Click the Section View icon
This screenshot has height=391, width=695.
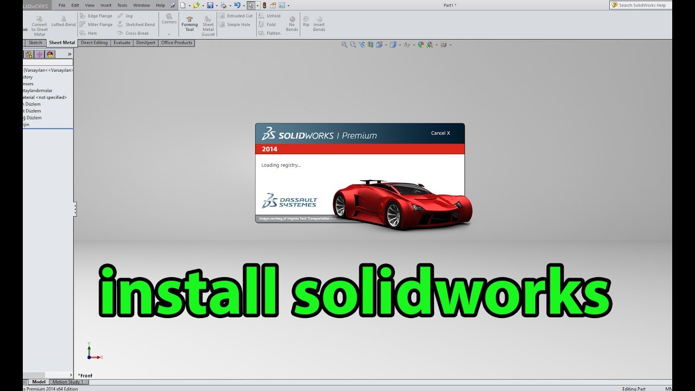click(370, 45)
